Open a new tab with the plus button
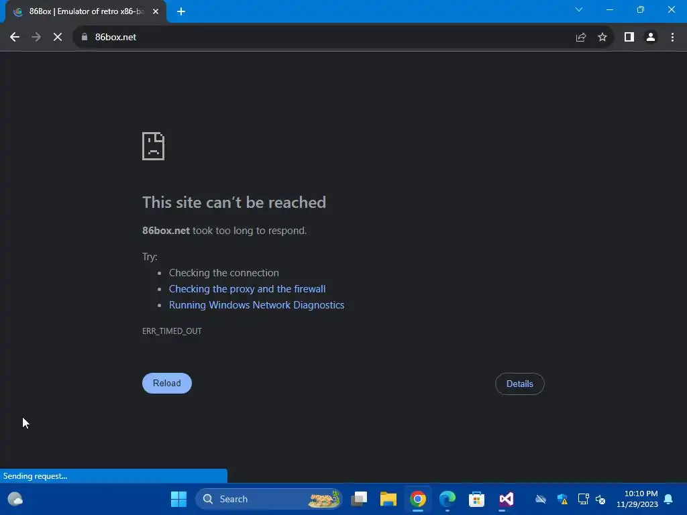This screenshot has height=515, width=687. [x=181, y=11]
